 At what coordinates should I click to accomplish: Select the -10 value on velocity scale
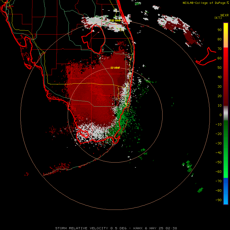pyautogui.click(x=218, y=124)
